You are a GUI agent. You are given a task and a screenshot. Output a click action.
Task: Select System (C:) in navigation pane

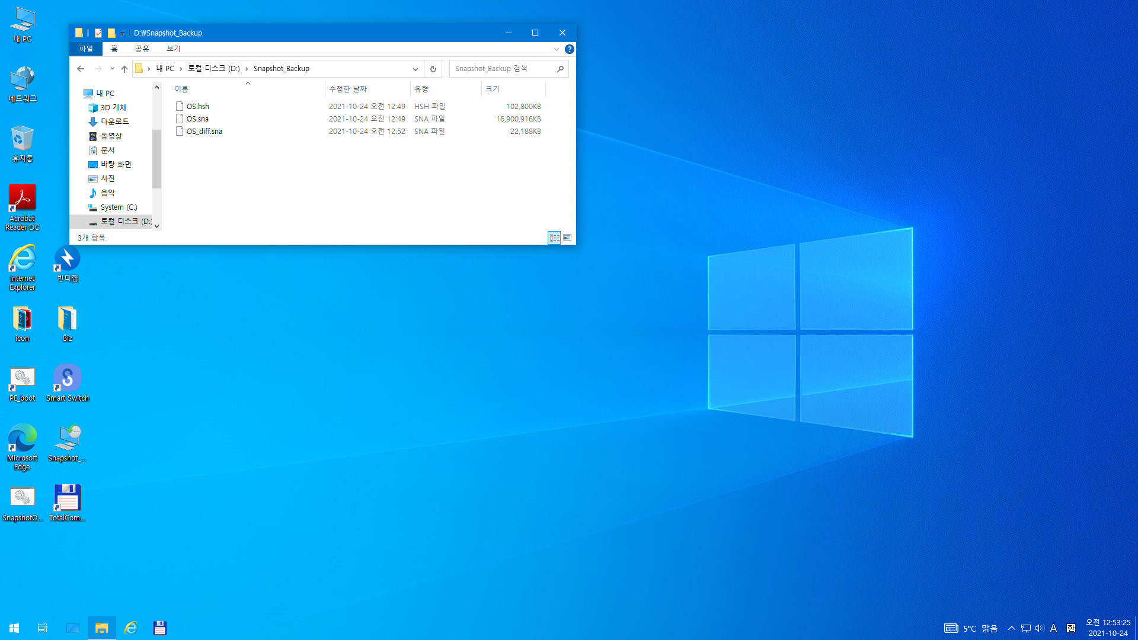[118, 207]
